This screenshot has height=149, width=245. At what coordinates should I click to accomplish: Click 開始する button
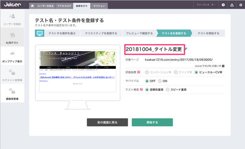click(x=152, y=122)
